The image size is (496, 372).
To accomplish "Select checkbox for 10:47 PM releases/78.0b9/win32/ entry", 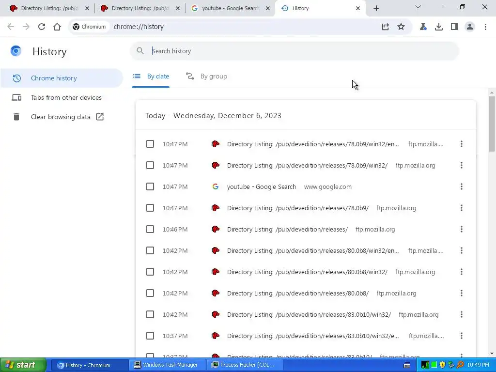I will click(150, 165).
